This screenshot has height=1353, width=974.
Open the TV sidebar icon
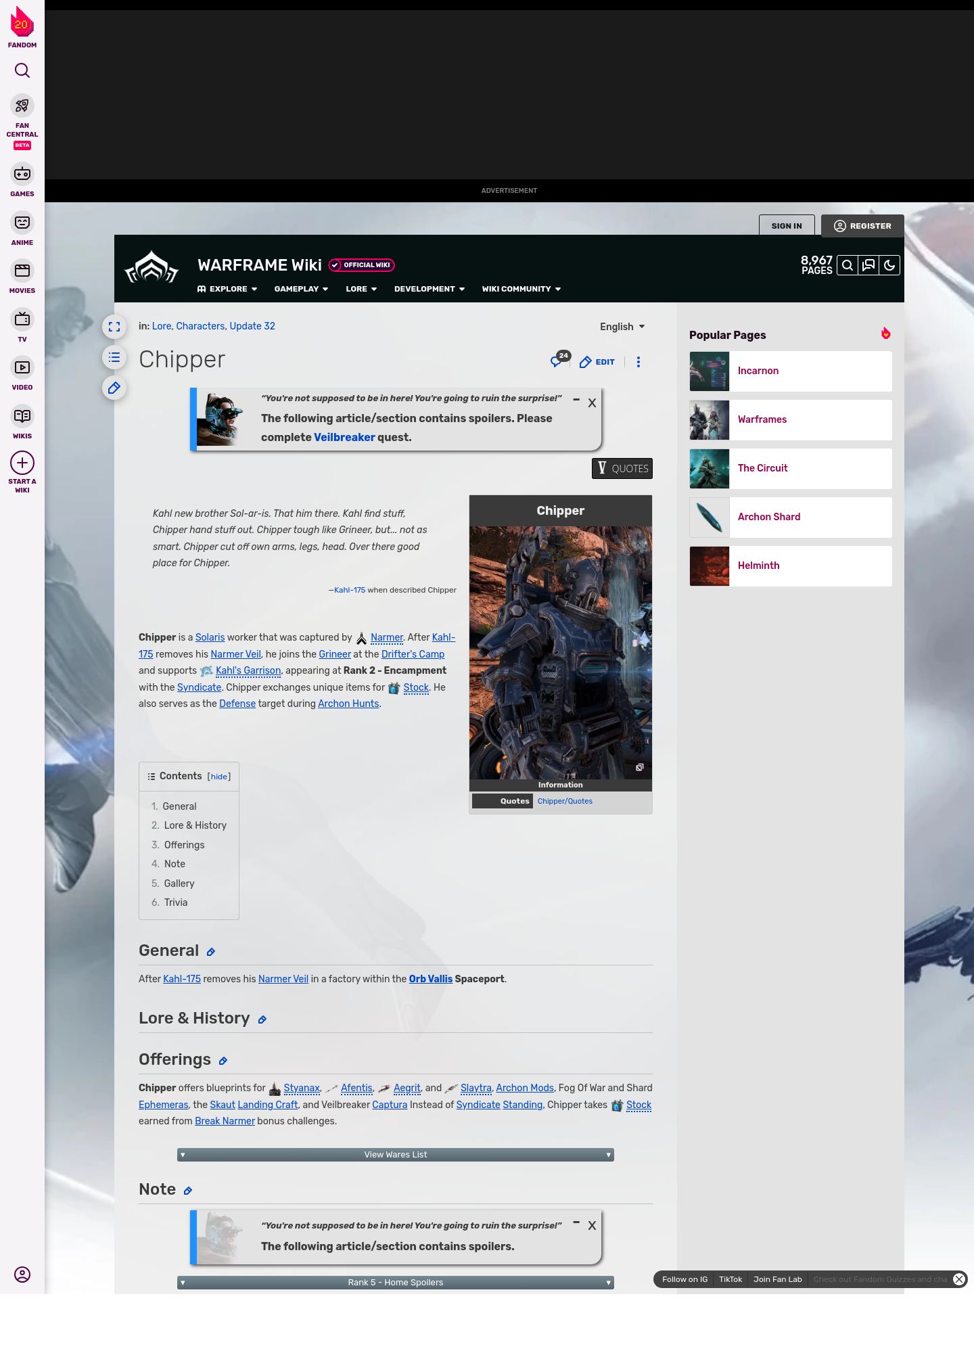tap(22, 319)
